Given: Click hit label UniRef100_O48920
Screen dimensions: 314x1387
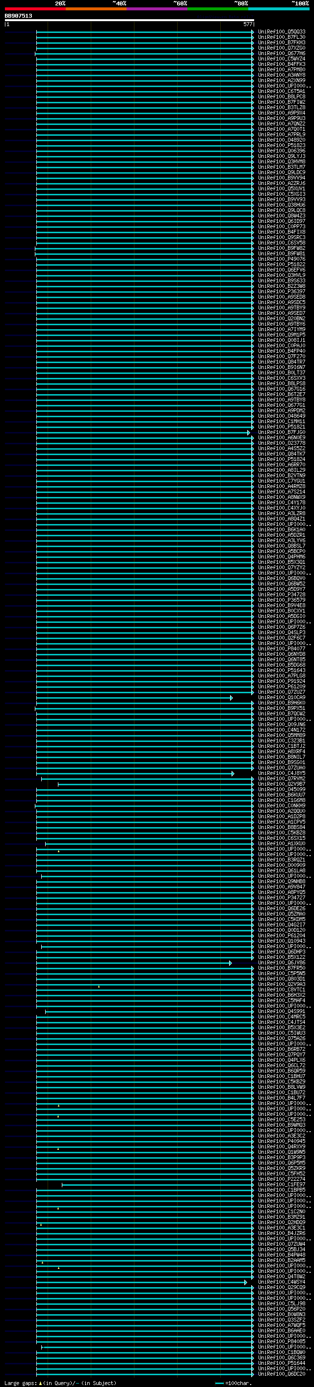Looking at the screenshot, I should click(282, 140).
